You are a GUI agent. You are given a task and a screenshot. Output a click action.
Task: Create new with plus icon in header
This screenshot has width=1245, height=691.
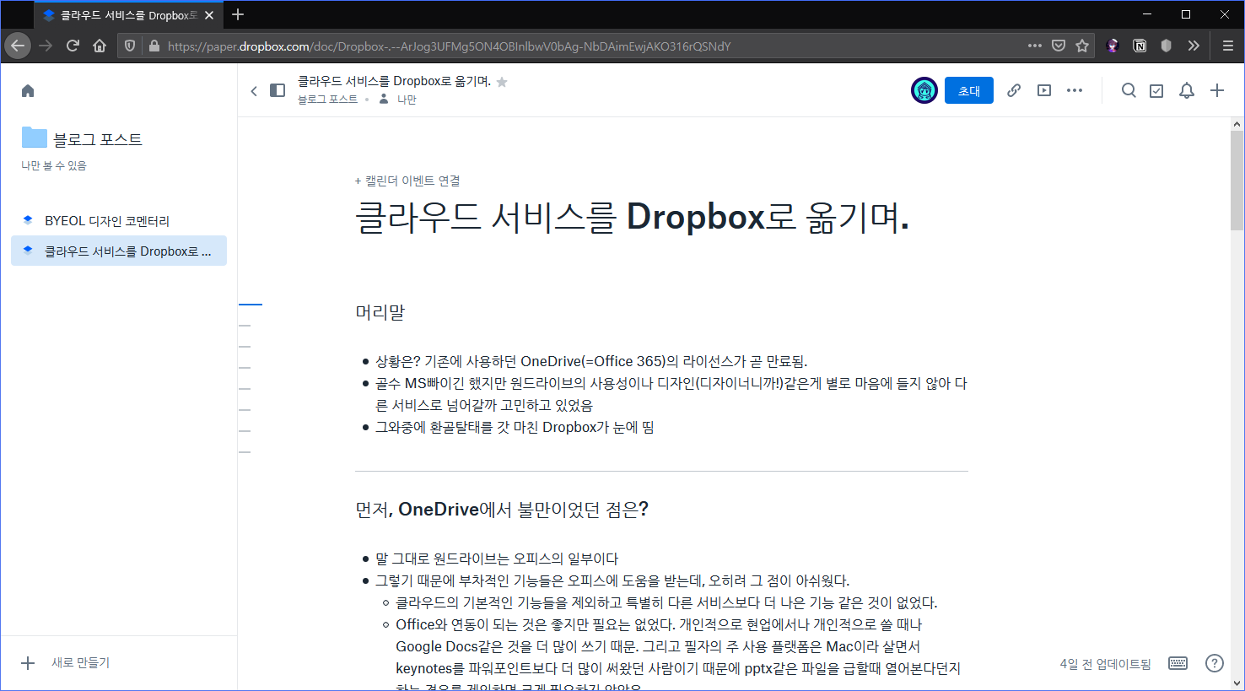[1217, 90]
